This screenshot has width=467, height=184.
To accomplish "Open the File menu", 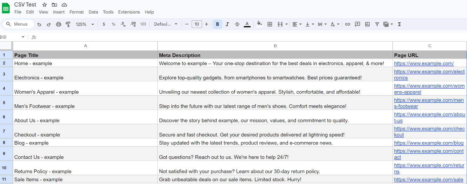I will pyautogui.click(x=18, y=12).
